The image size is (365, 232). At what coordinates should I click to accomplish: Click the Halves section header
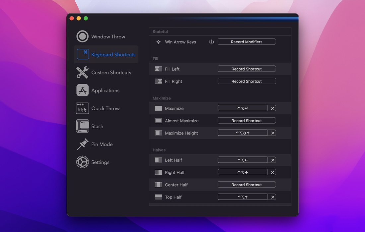point(159,150)
